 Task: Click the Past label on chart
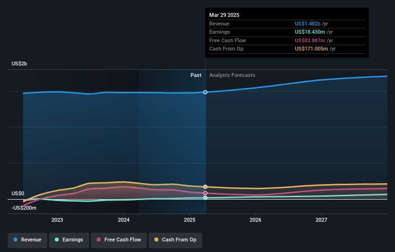196,76
